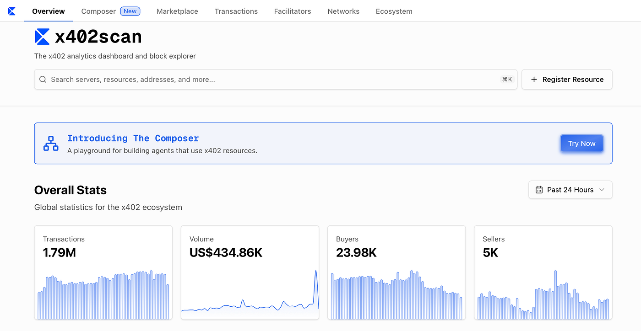Viewport: 641px width, 331px height.
Task: Click Try Now in the Composer banner
Action: 582,144
